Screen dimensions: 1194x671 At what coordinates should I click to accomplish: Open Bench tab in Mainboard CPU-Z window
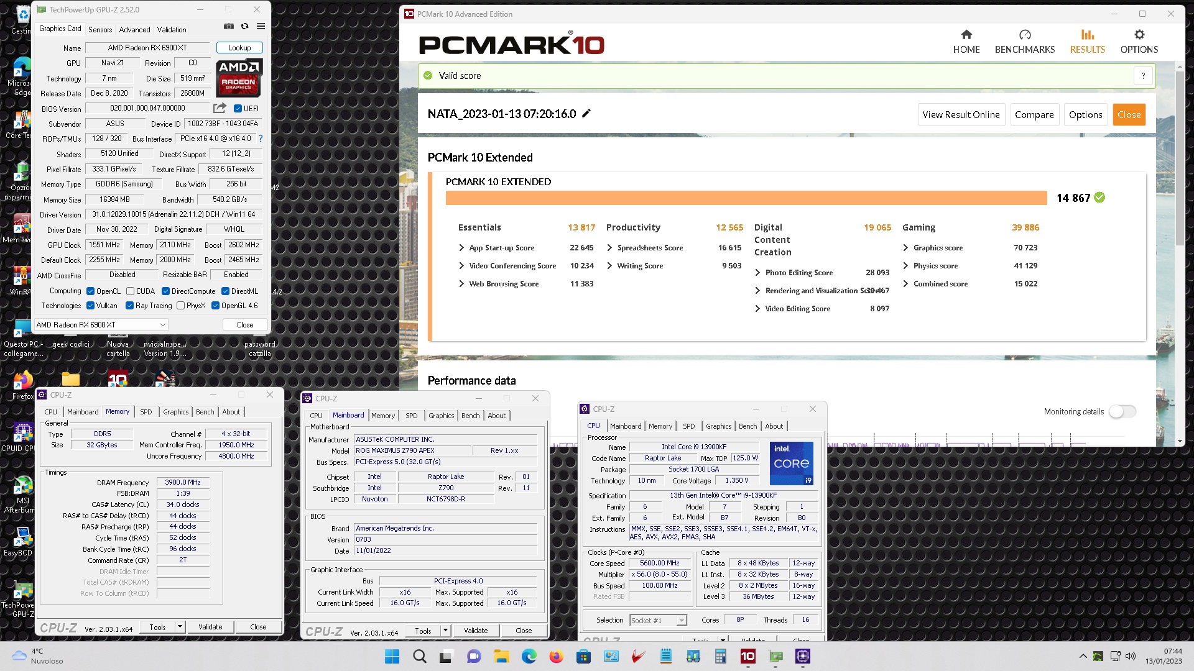coord(470,415)
